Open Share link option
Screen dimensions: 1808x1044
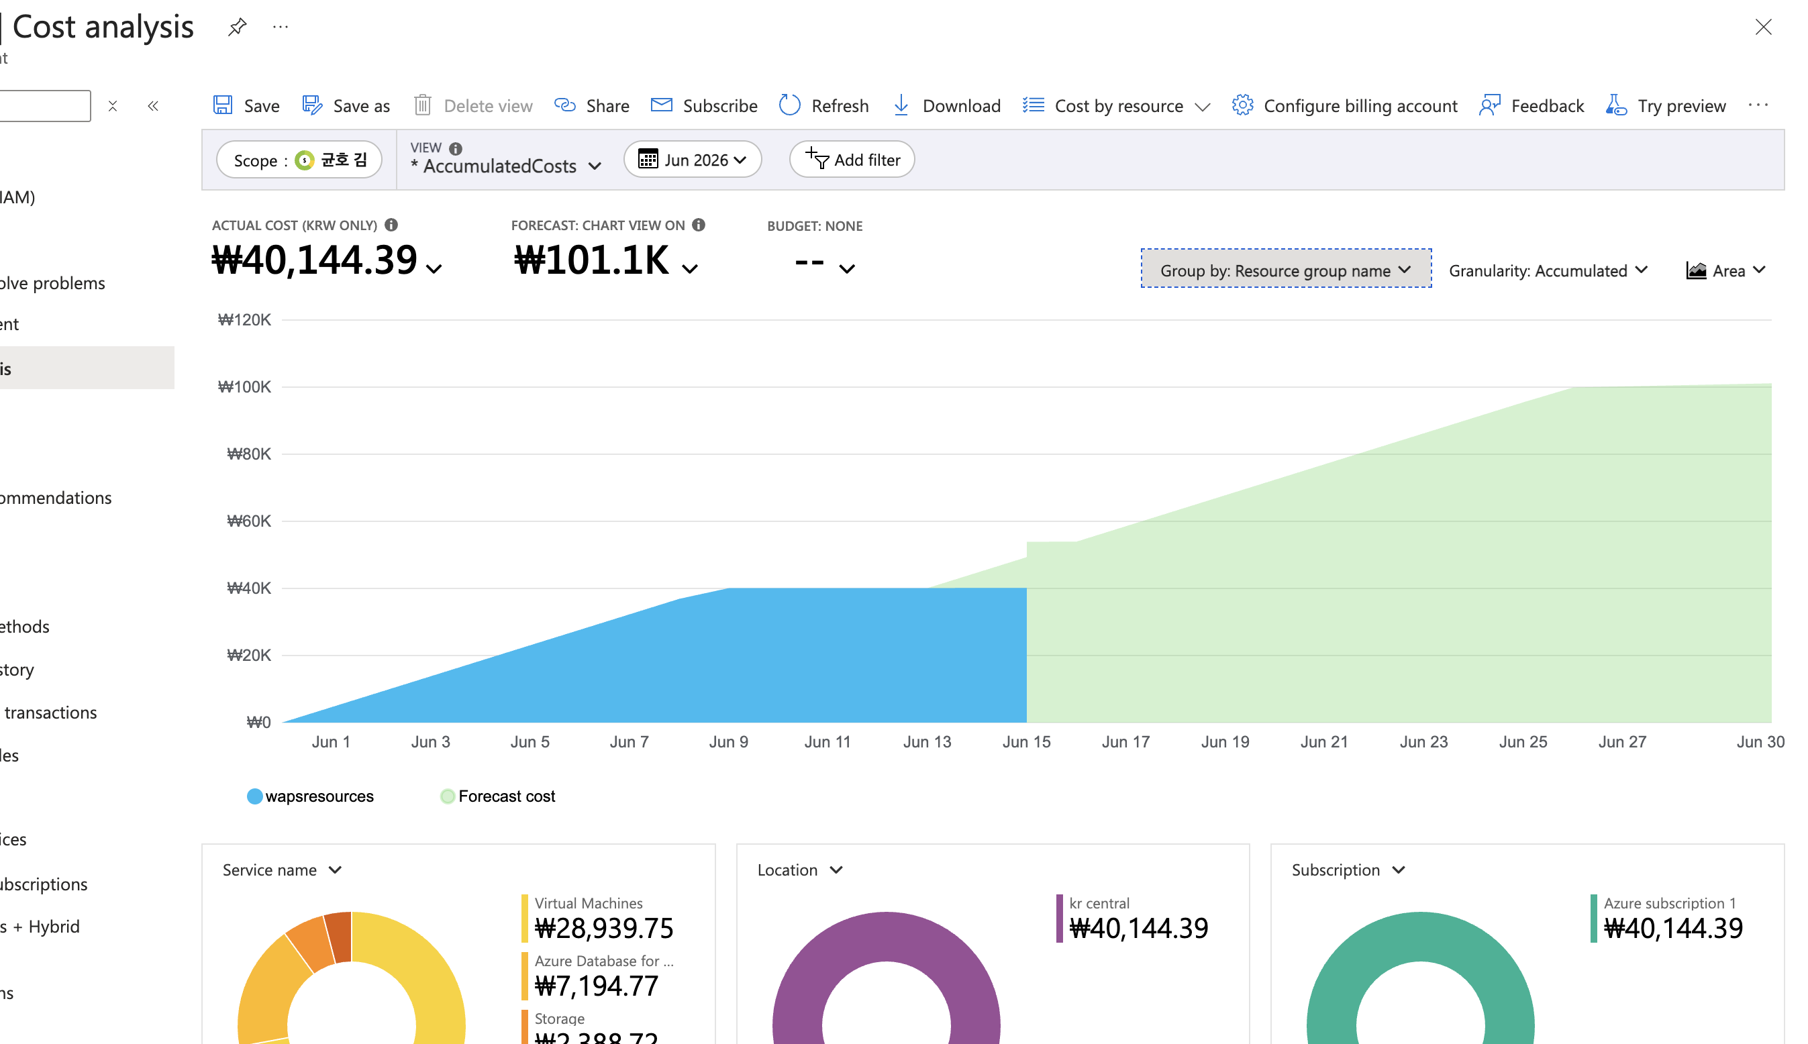[592, 105]
